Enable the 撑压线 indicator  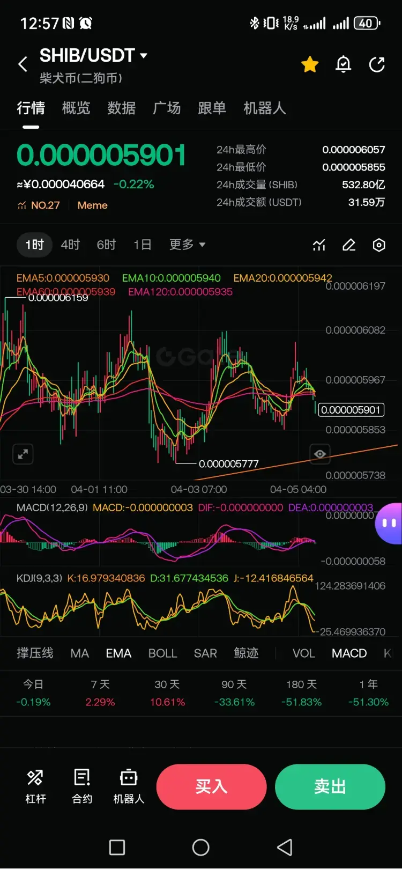point(35,653)
